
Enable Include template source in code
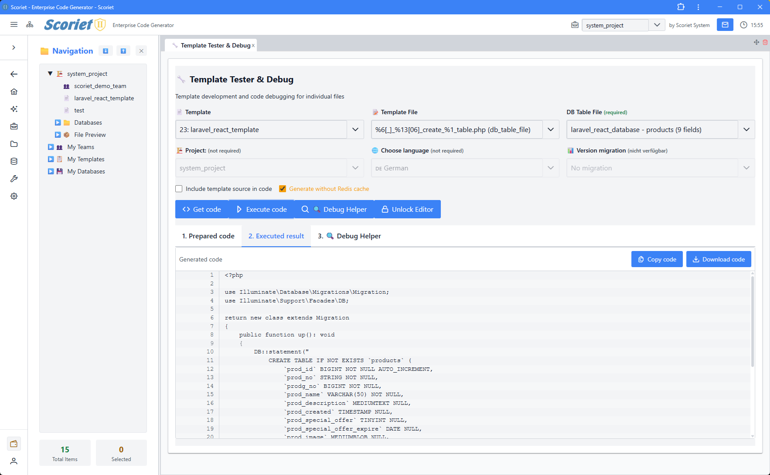(x=179, y=188)
